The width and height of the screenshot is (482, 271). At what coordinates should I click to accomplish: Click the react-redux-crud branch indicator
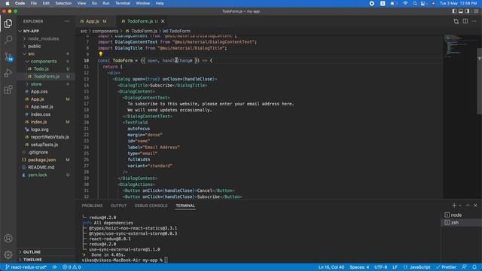coord(26,267)
